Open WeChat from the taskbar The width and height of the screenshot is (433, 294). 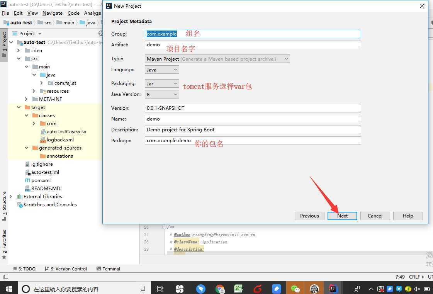(x=295, y=289)
